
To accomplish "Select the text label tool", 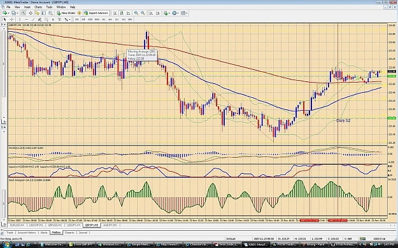I will [59, 19].
